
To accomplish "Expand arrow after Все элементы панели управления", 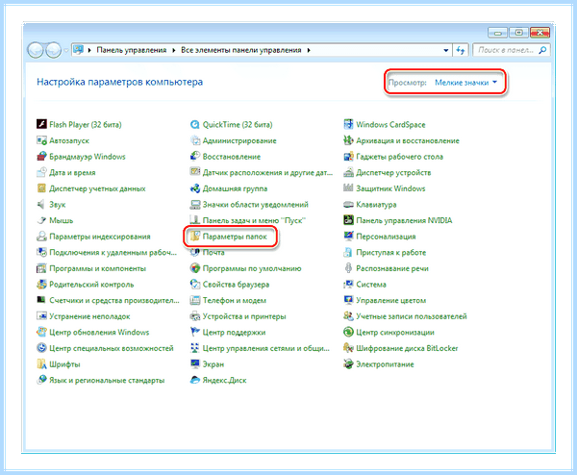I will (309, 50).
